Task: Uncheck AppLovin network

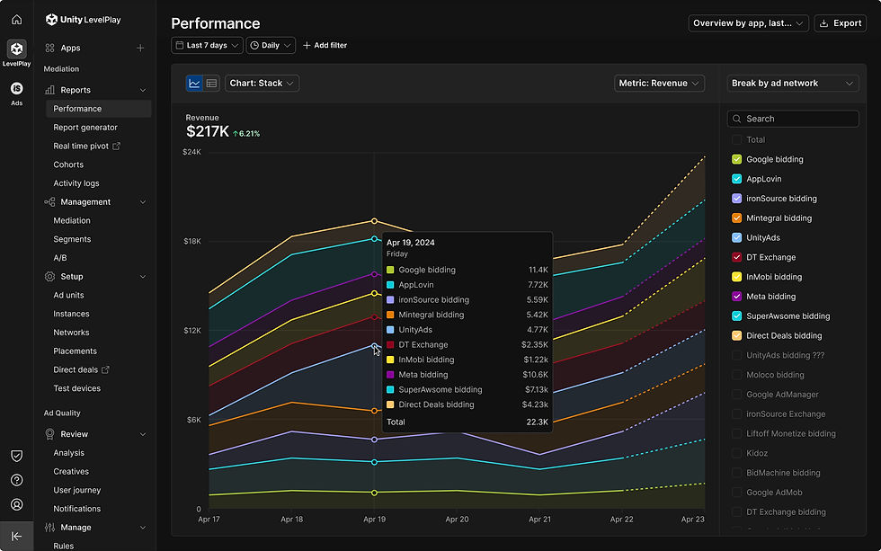Action: point(736,179)
